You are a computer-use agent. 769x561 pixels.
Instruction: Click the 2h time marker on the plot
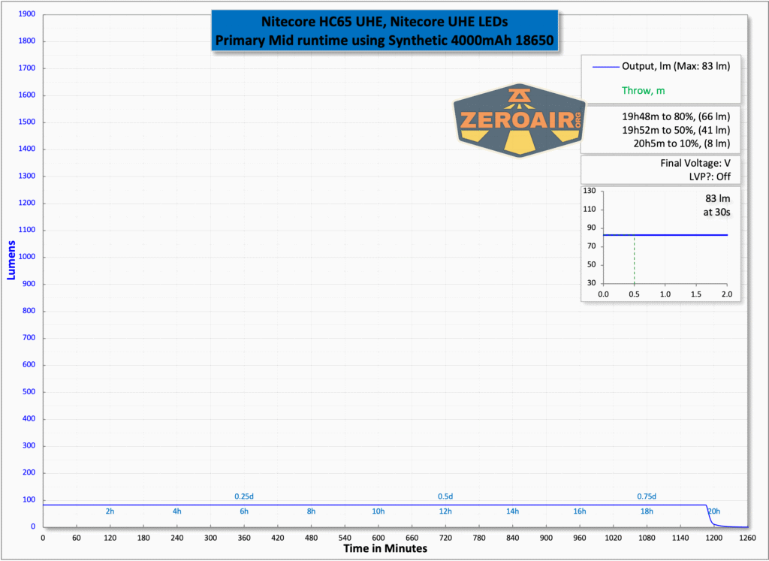click(110, 511)
